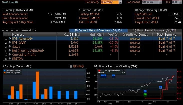Click the YoY Gr column header
Screen dimensions: 183x105
[x=111, y=35]
